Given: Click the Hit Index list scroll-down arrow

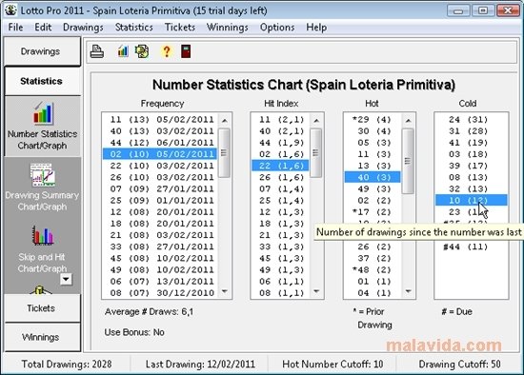Looking at the screenshot, I should tap(316, 291).
